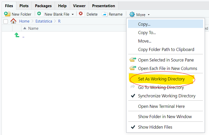This screenshot has width=209, height=135.
Task: Switch to the Plots tab
Action: 24,6
